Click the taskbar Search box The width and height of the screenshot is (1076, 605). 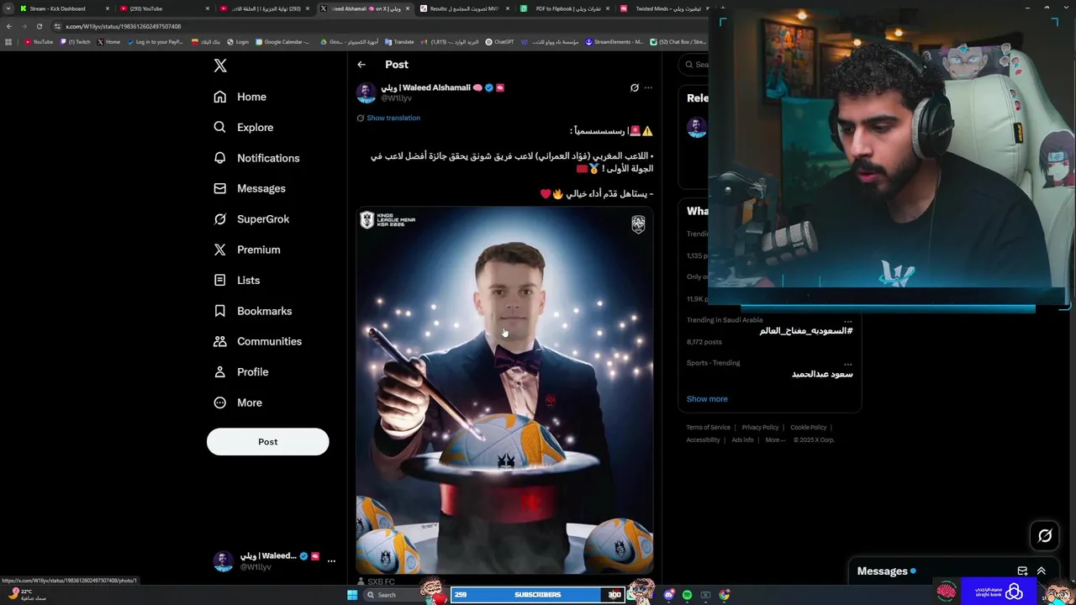393,595
